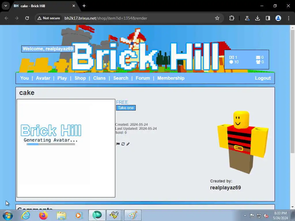Click the Sold: 0 text

[121, 132]
